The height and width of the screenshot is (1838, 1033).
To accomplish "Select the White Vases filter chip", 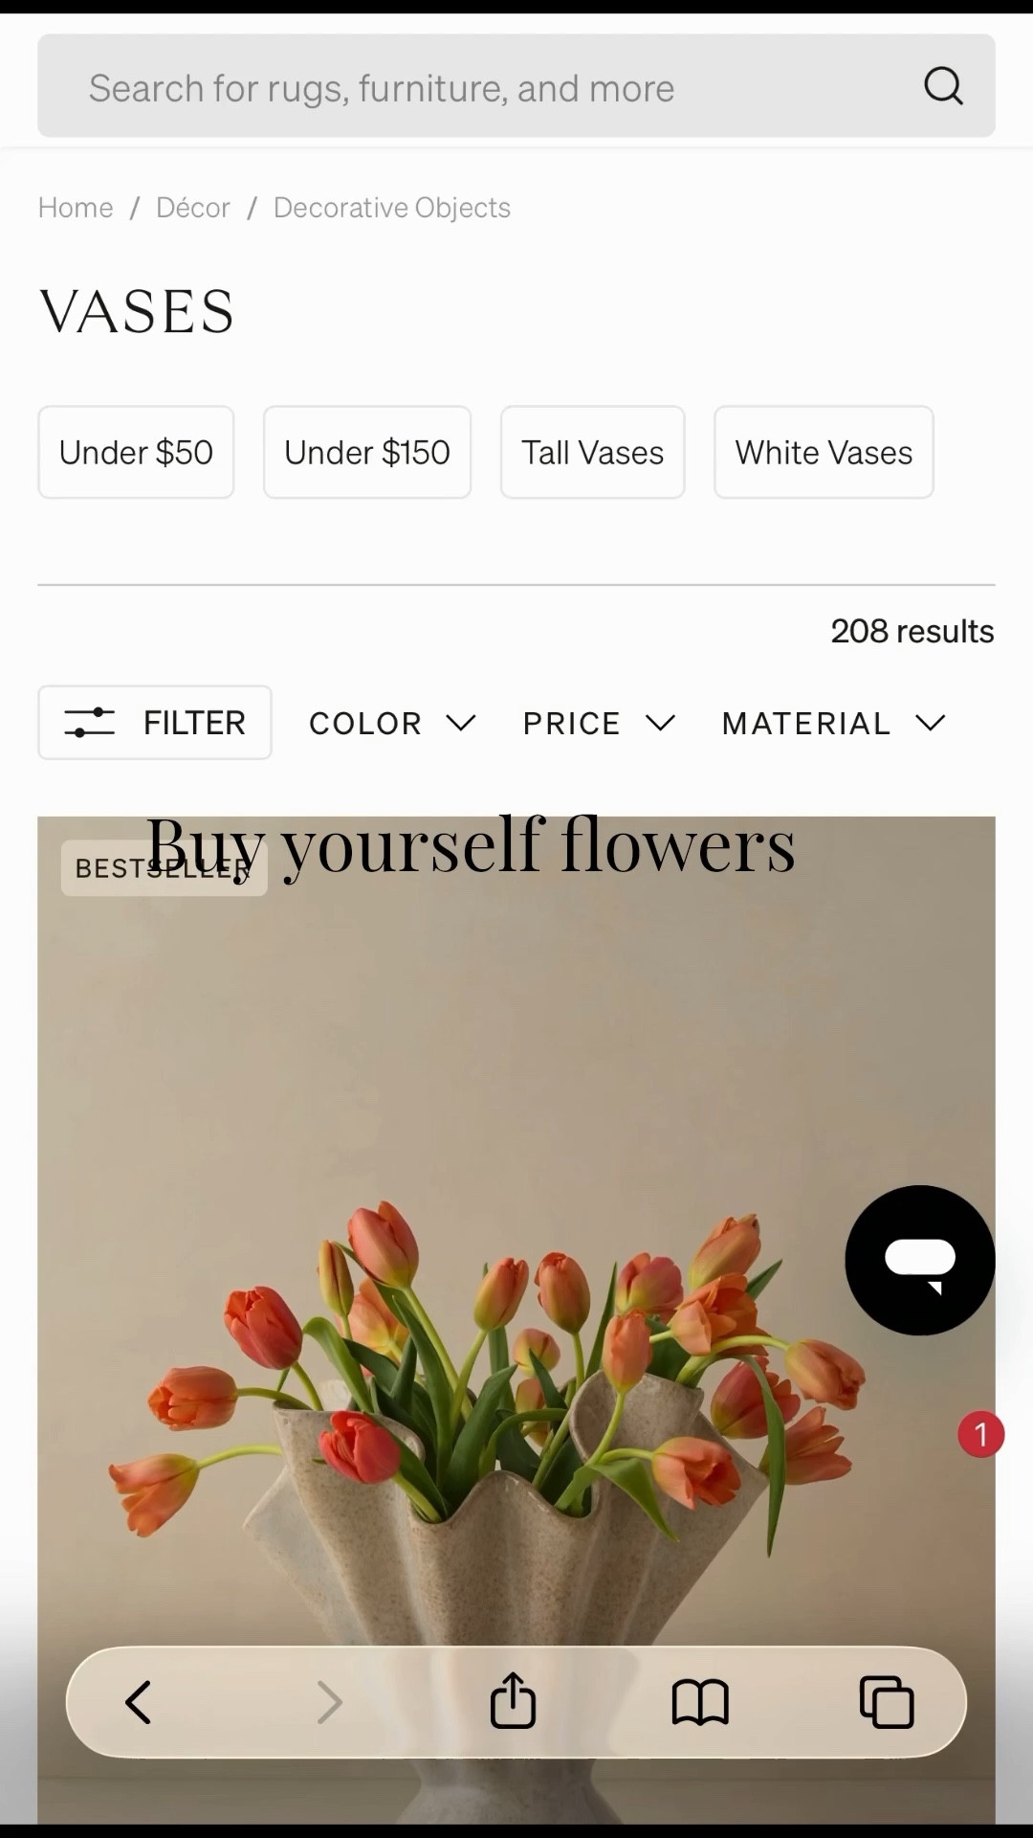I will pyautogui.click(x=824, y=452).
